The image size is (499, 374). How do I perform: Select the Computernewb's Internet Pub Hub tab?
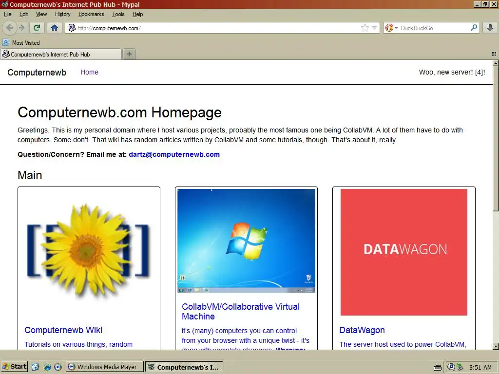61,55
